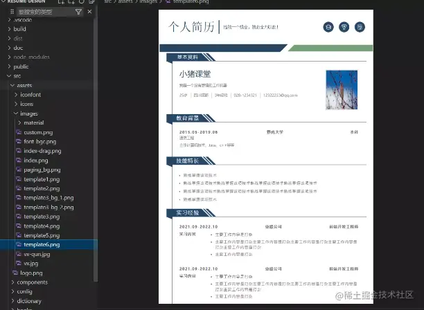Click the image file icon beside template1.png
Image resolution: width=424 pixels, height=310 pixels.
pyautogui.click(x=19, y=179)
